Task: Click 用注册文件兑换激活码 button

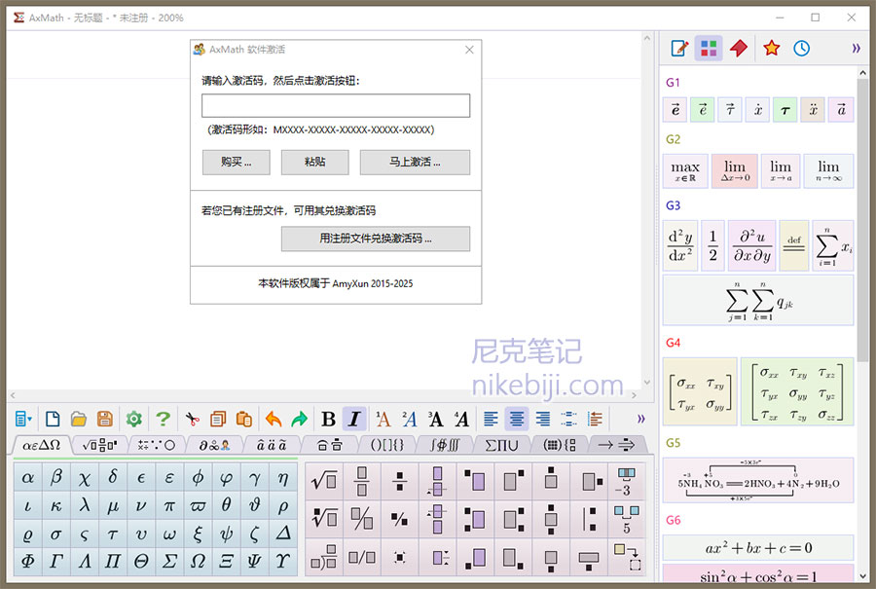Action: (376, 239)
